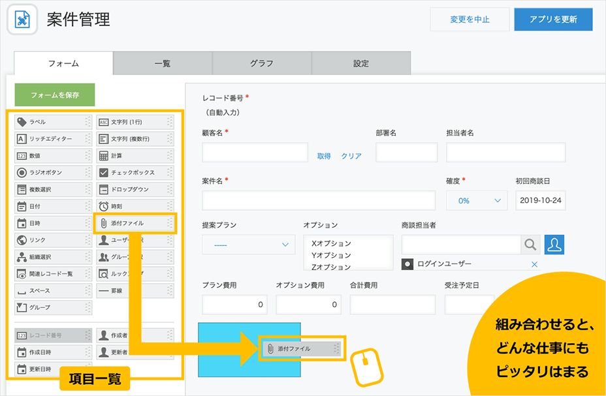Image resolution: width=606 pixels, height=396 pixels.
Task: Expand the 提案プラン dropdown
Action: (249, 245)
